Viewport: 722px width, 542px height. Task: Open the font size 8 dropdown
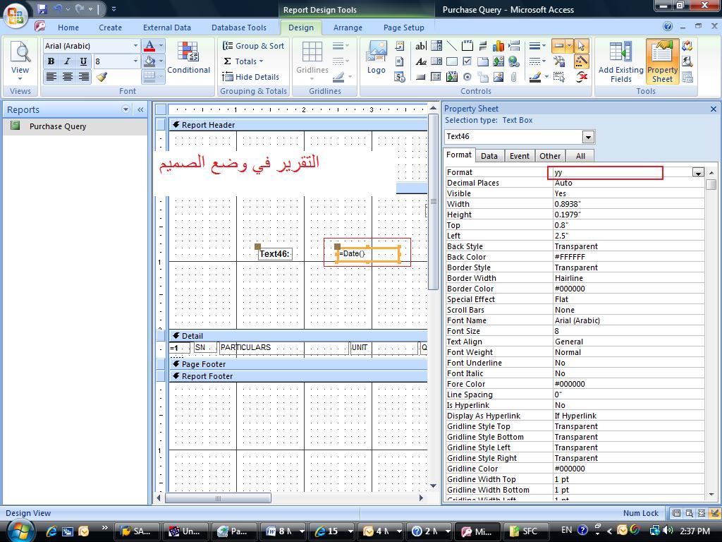click(x=135, y=61)
